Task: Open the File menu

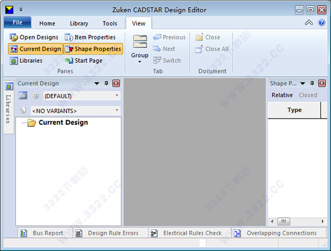Action: [18, 23]
